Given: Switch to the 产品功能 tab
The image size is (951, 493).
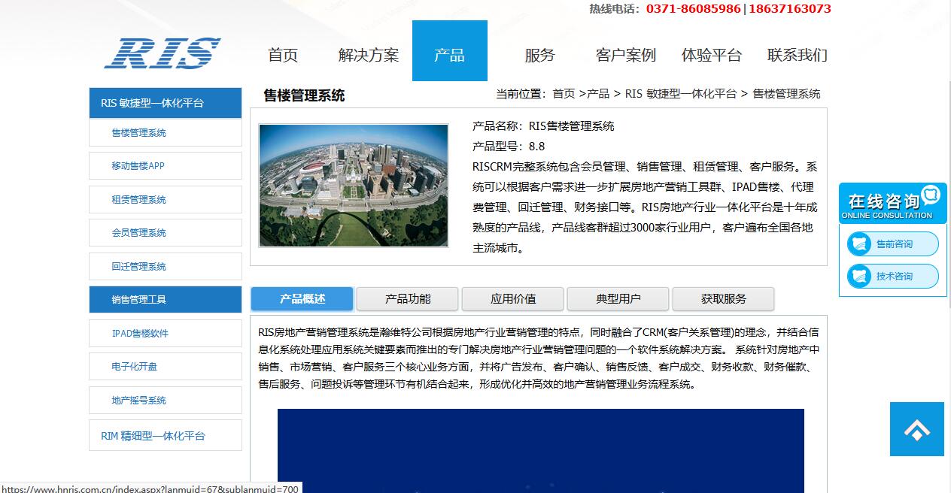Looking at the screenshot, I should pos(407,298).
